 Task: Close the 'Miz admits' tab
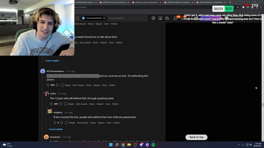tap(193, 2)
